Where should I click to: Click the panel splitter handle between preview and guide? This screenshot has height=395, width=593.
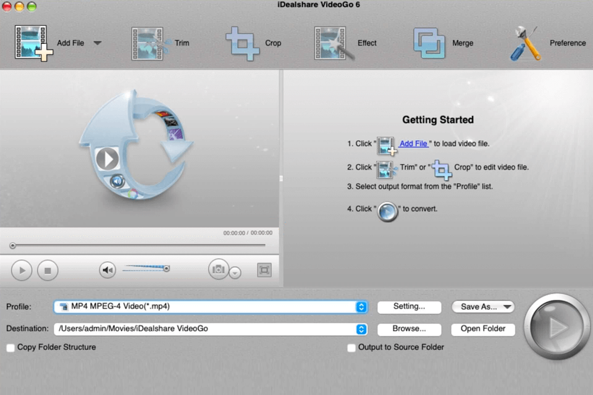[x=281, y=178]
